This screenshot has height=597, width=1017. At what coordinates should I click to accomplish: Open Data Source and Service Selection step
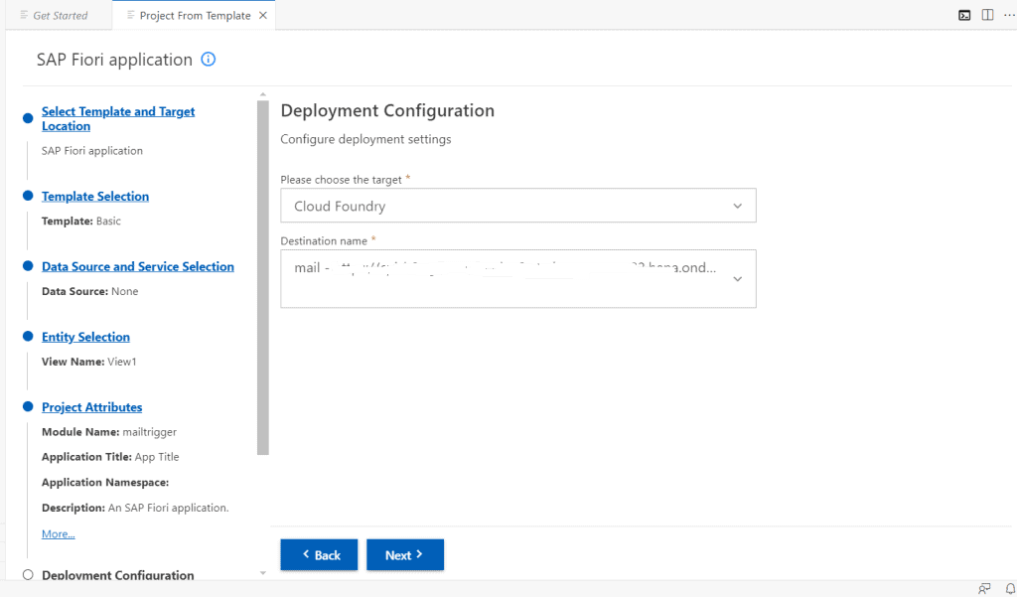(x=138, y=266)
